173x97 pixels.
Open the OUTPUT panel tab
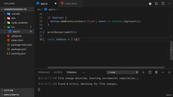coord(58,72)
